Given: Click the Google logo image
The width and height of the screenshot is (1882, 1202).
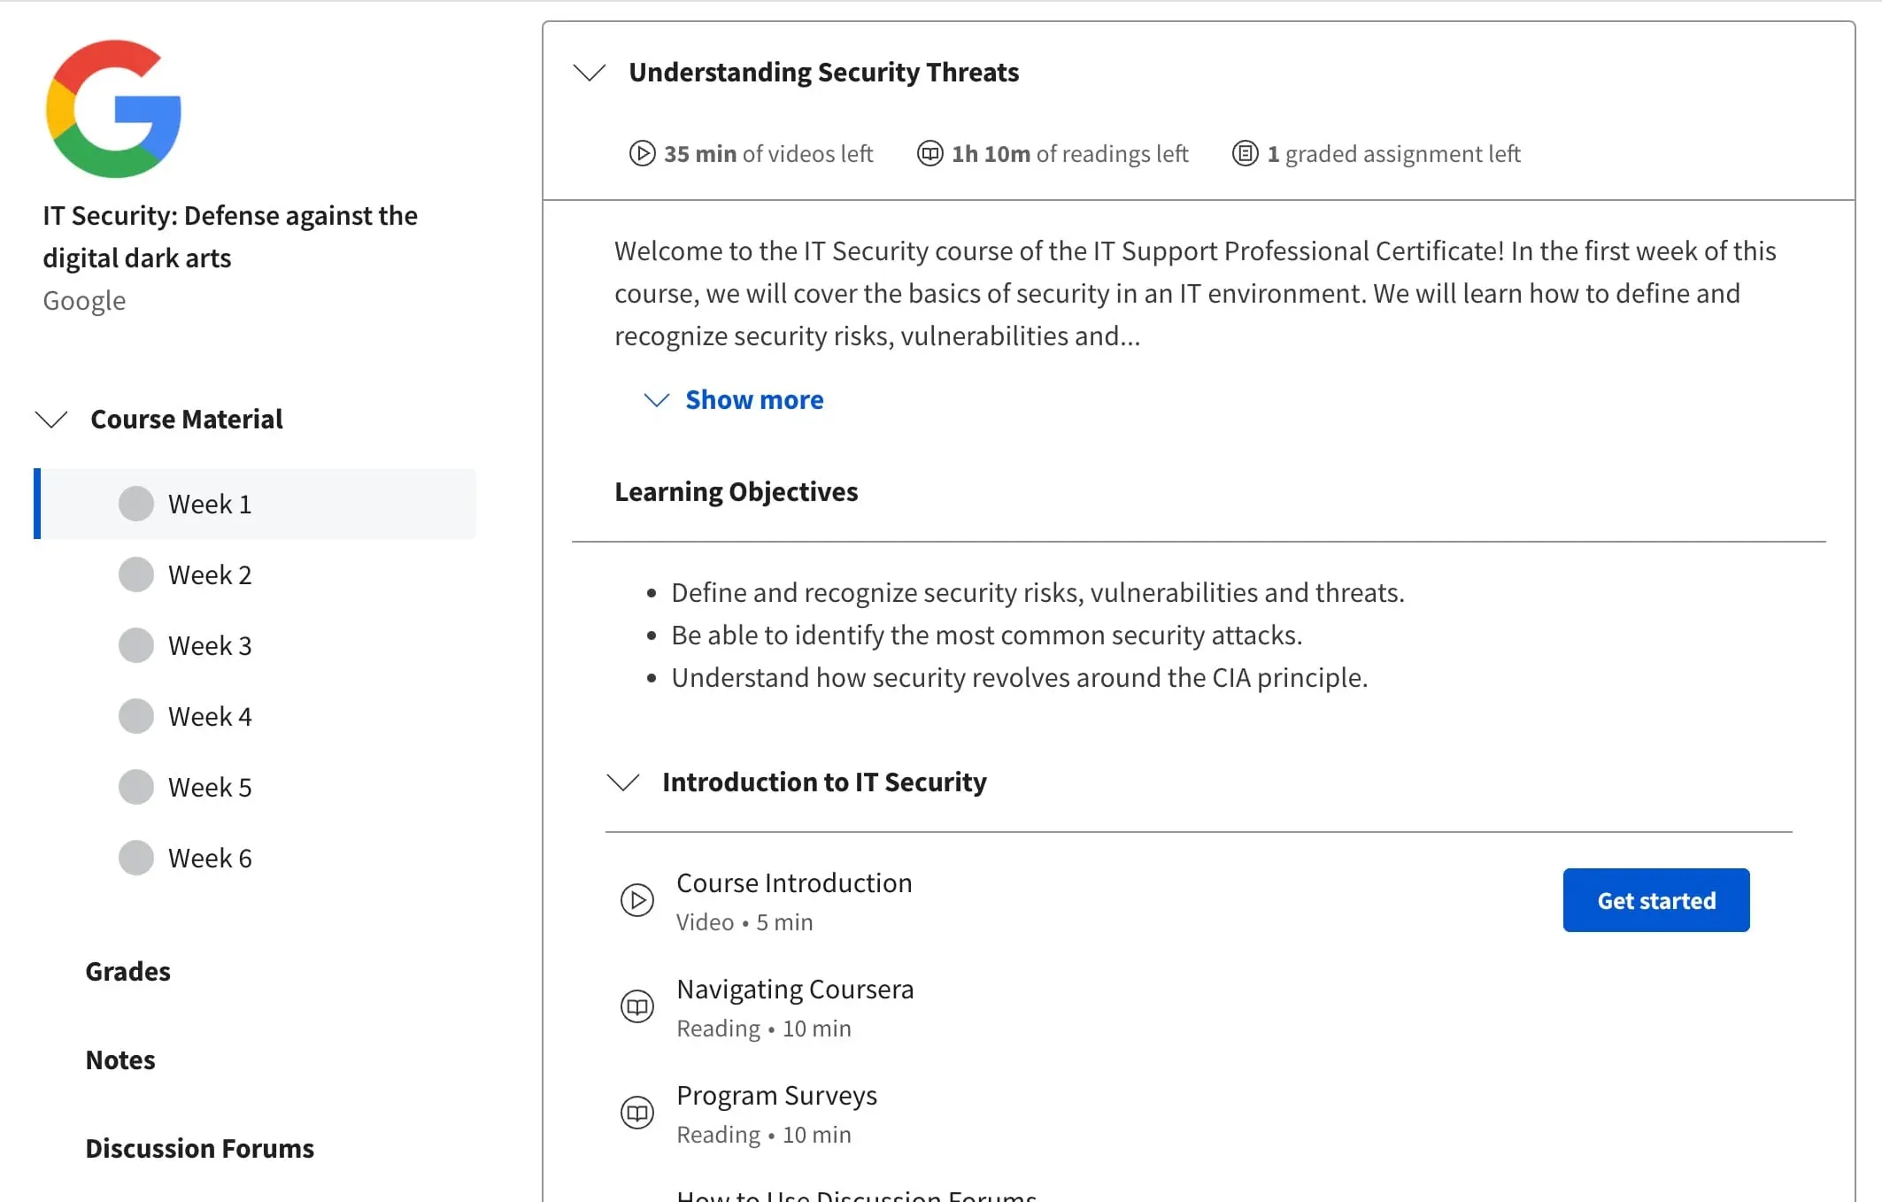Looking at the screenshot, I should coord(113,109).
